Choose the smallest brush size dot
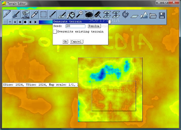Image resolution: width=181 pixels, height=130 pixels. coord(5,22)
